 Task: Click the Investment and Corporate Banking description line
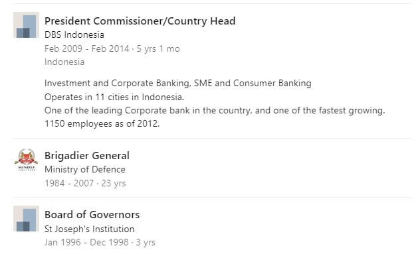tap(177, 84)
